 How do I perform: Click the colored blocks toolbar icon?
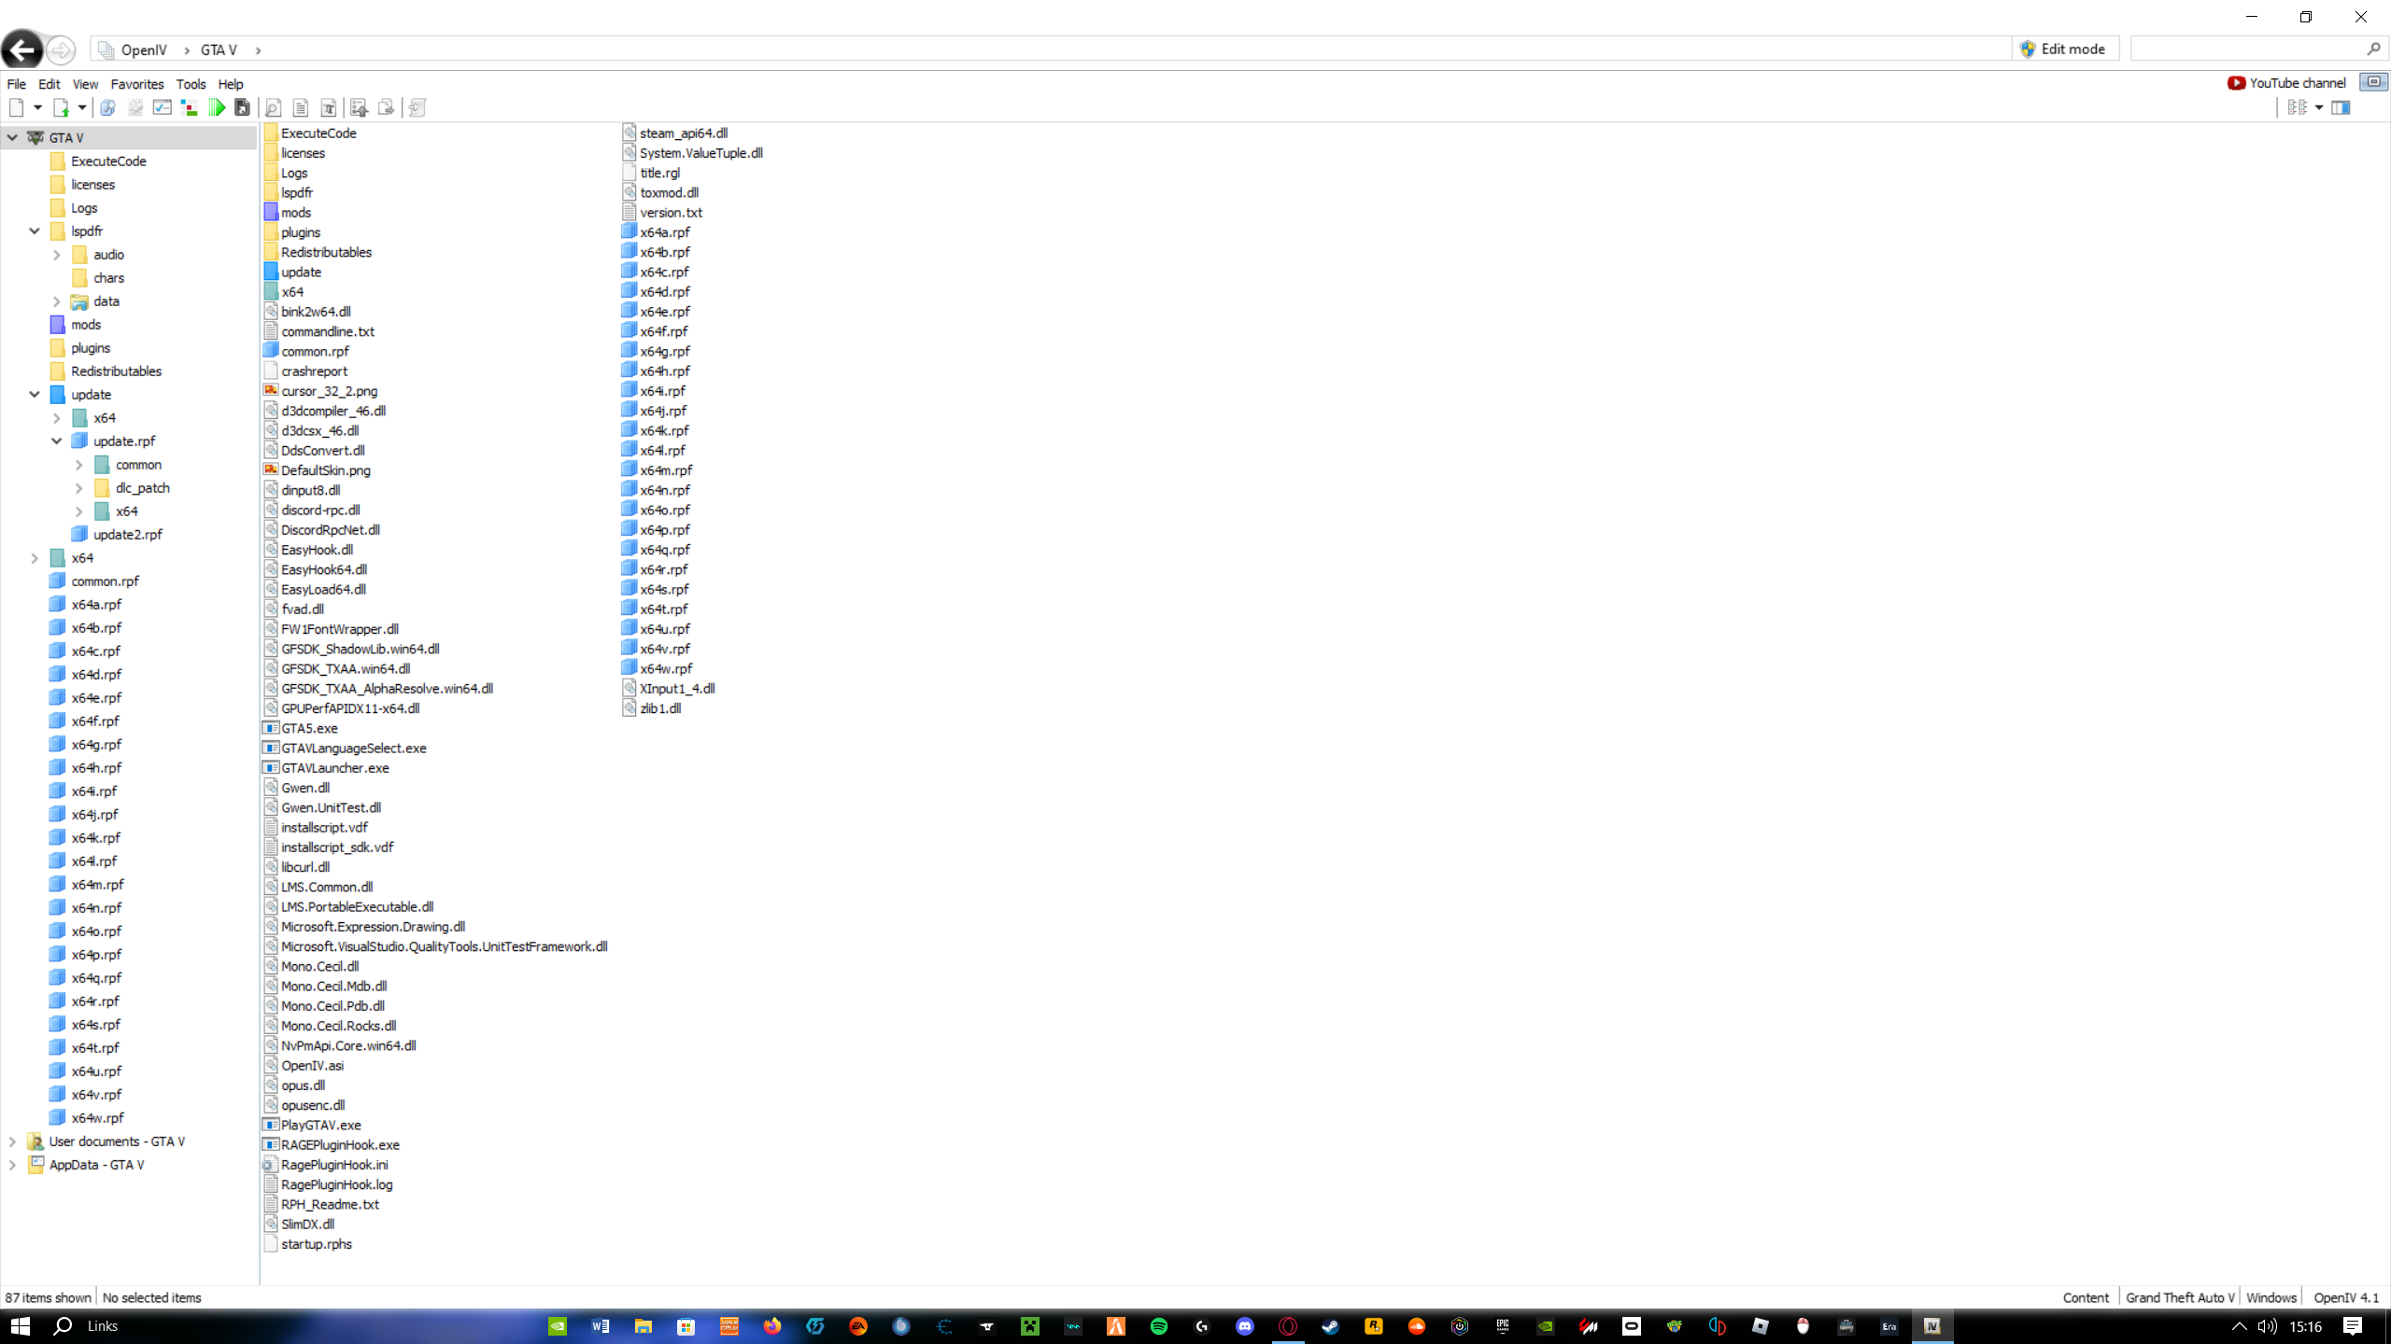click(x=189, y=107)
